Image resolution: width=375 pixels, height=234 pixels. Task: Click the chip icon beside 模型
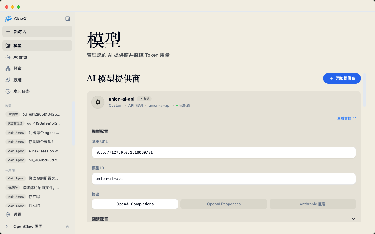click(x=8, y=46)
